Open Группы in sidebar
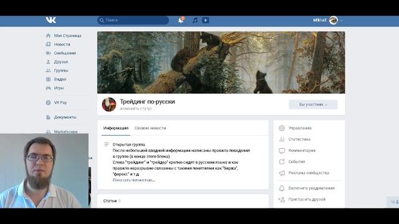Image resolution: width=399 pixels, height=224 pixels. coord(61,70)
